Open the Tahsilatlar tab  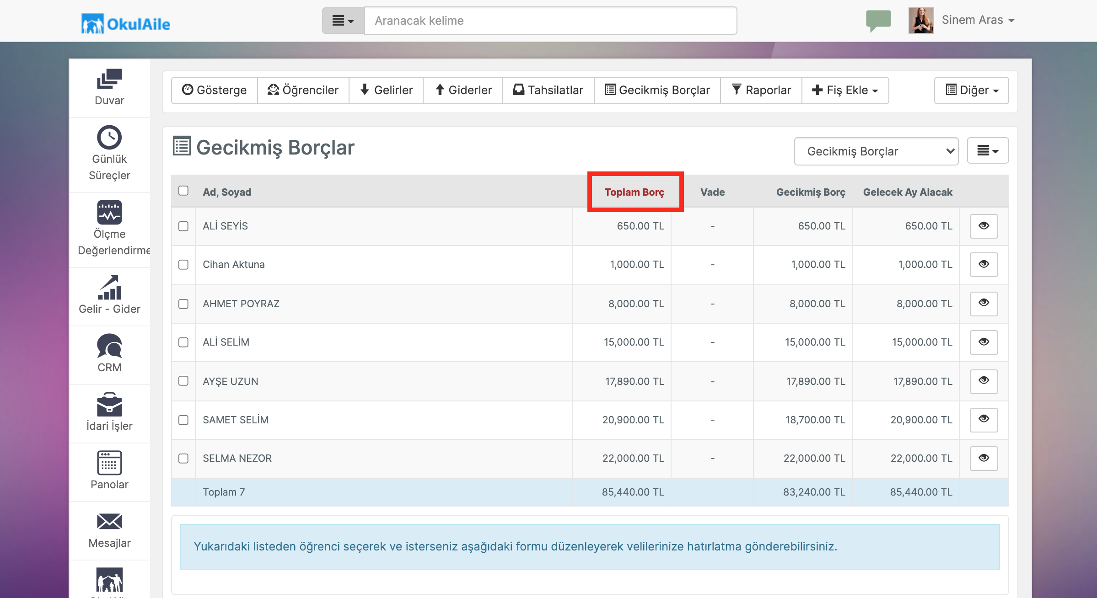(548, 90)
